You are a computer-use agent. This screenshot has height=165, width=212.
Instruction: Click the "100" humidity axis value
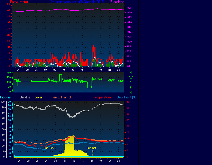(x=3, y=102)
